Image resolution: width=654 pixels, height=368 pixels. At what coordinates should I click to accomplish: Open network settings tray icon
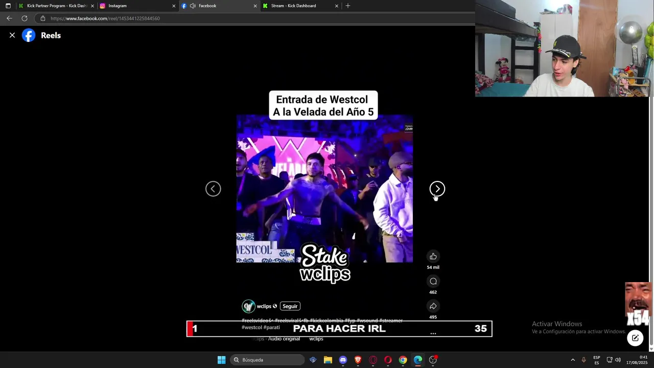[x=610, y=360]
